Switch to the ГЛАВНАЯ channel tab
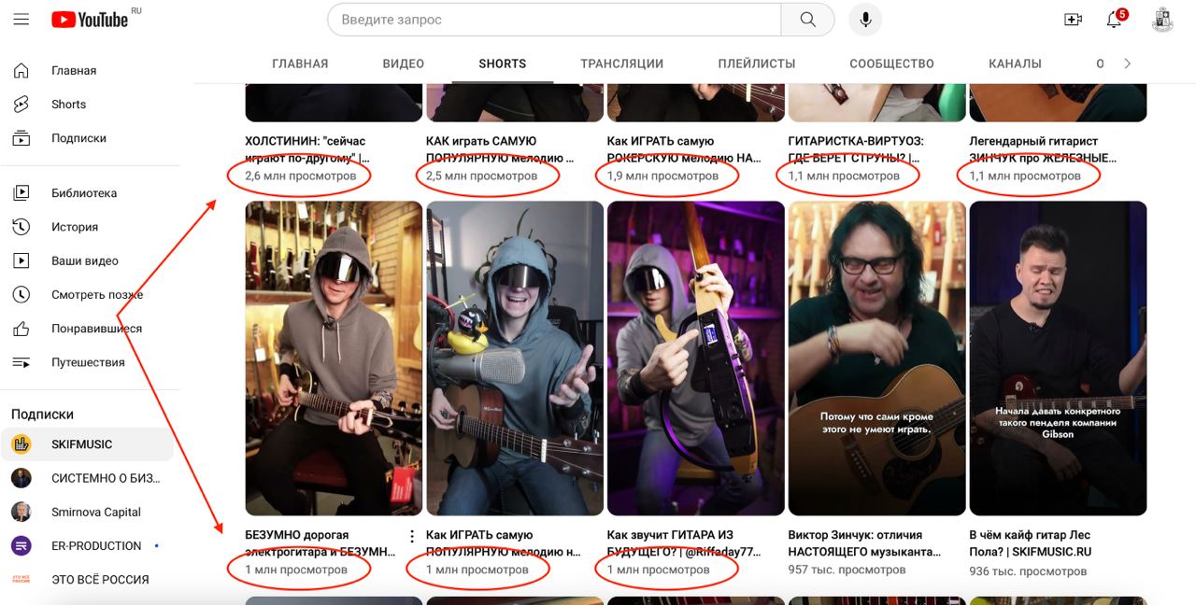This screenshot has width=1196, height=605. 300,63
